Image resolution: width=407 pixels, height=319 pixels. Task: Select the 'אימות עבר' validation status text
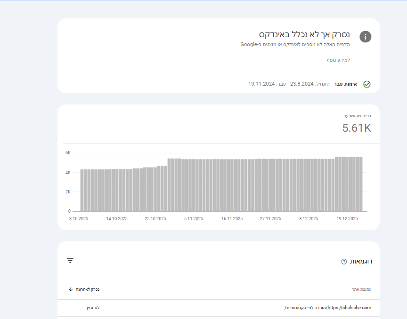(x=346, y=84)
